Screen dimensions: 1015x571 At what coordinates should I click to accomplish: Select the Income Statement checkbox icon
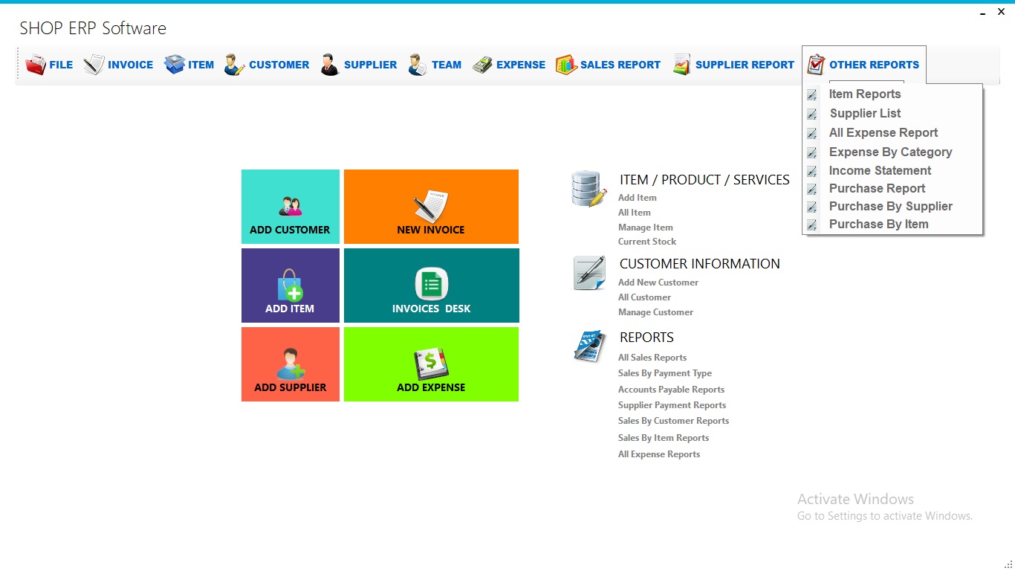812,170
